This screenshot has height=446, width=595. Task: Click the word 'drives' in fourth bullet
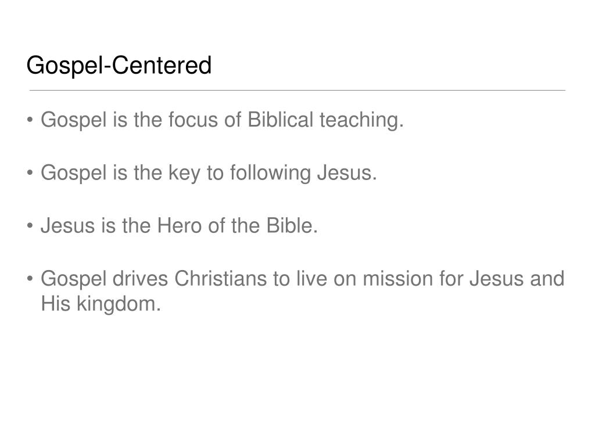coord(140,279)
